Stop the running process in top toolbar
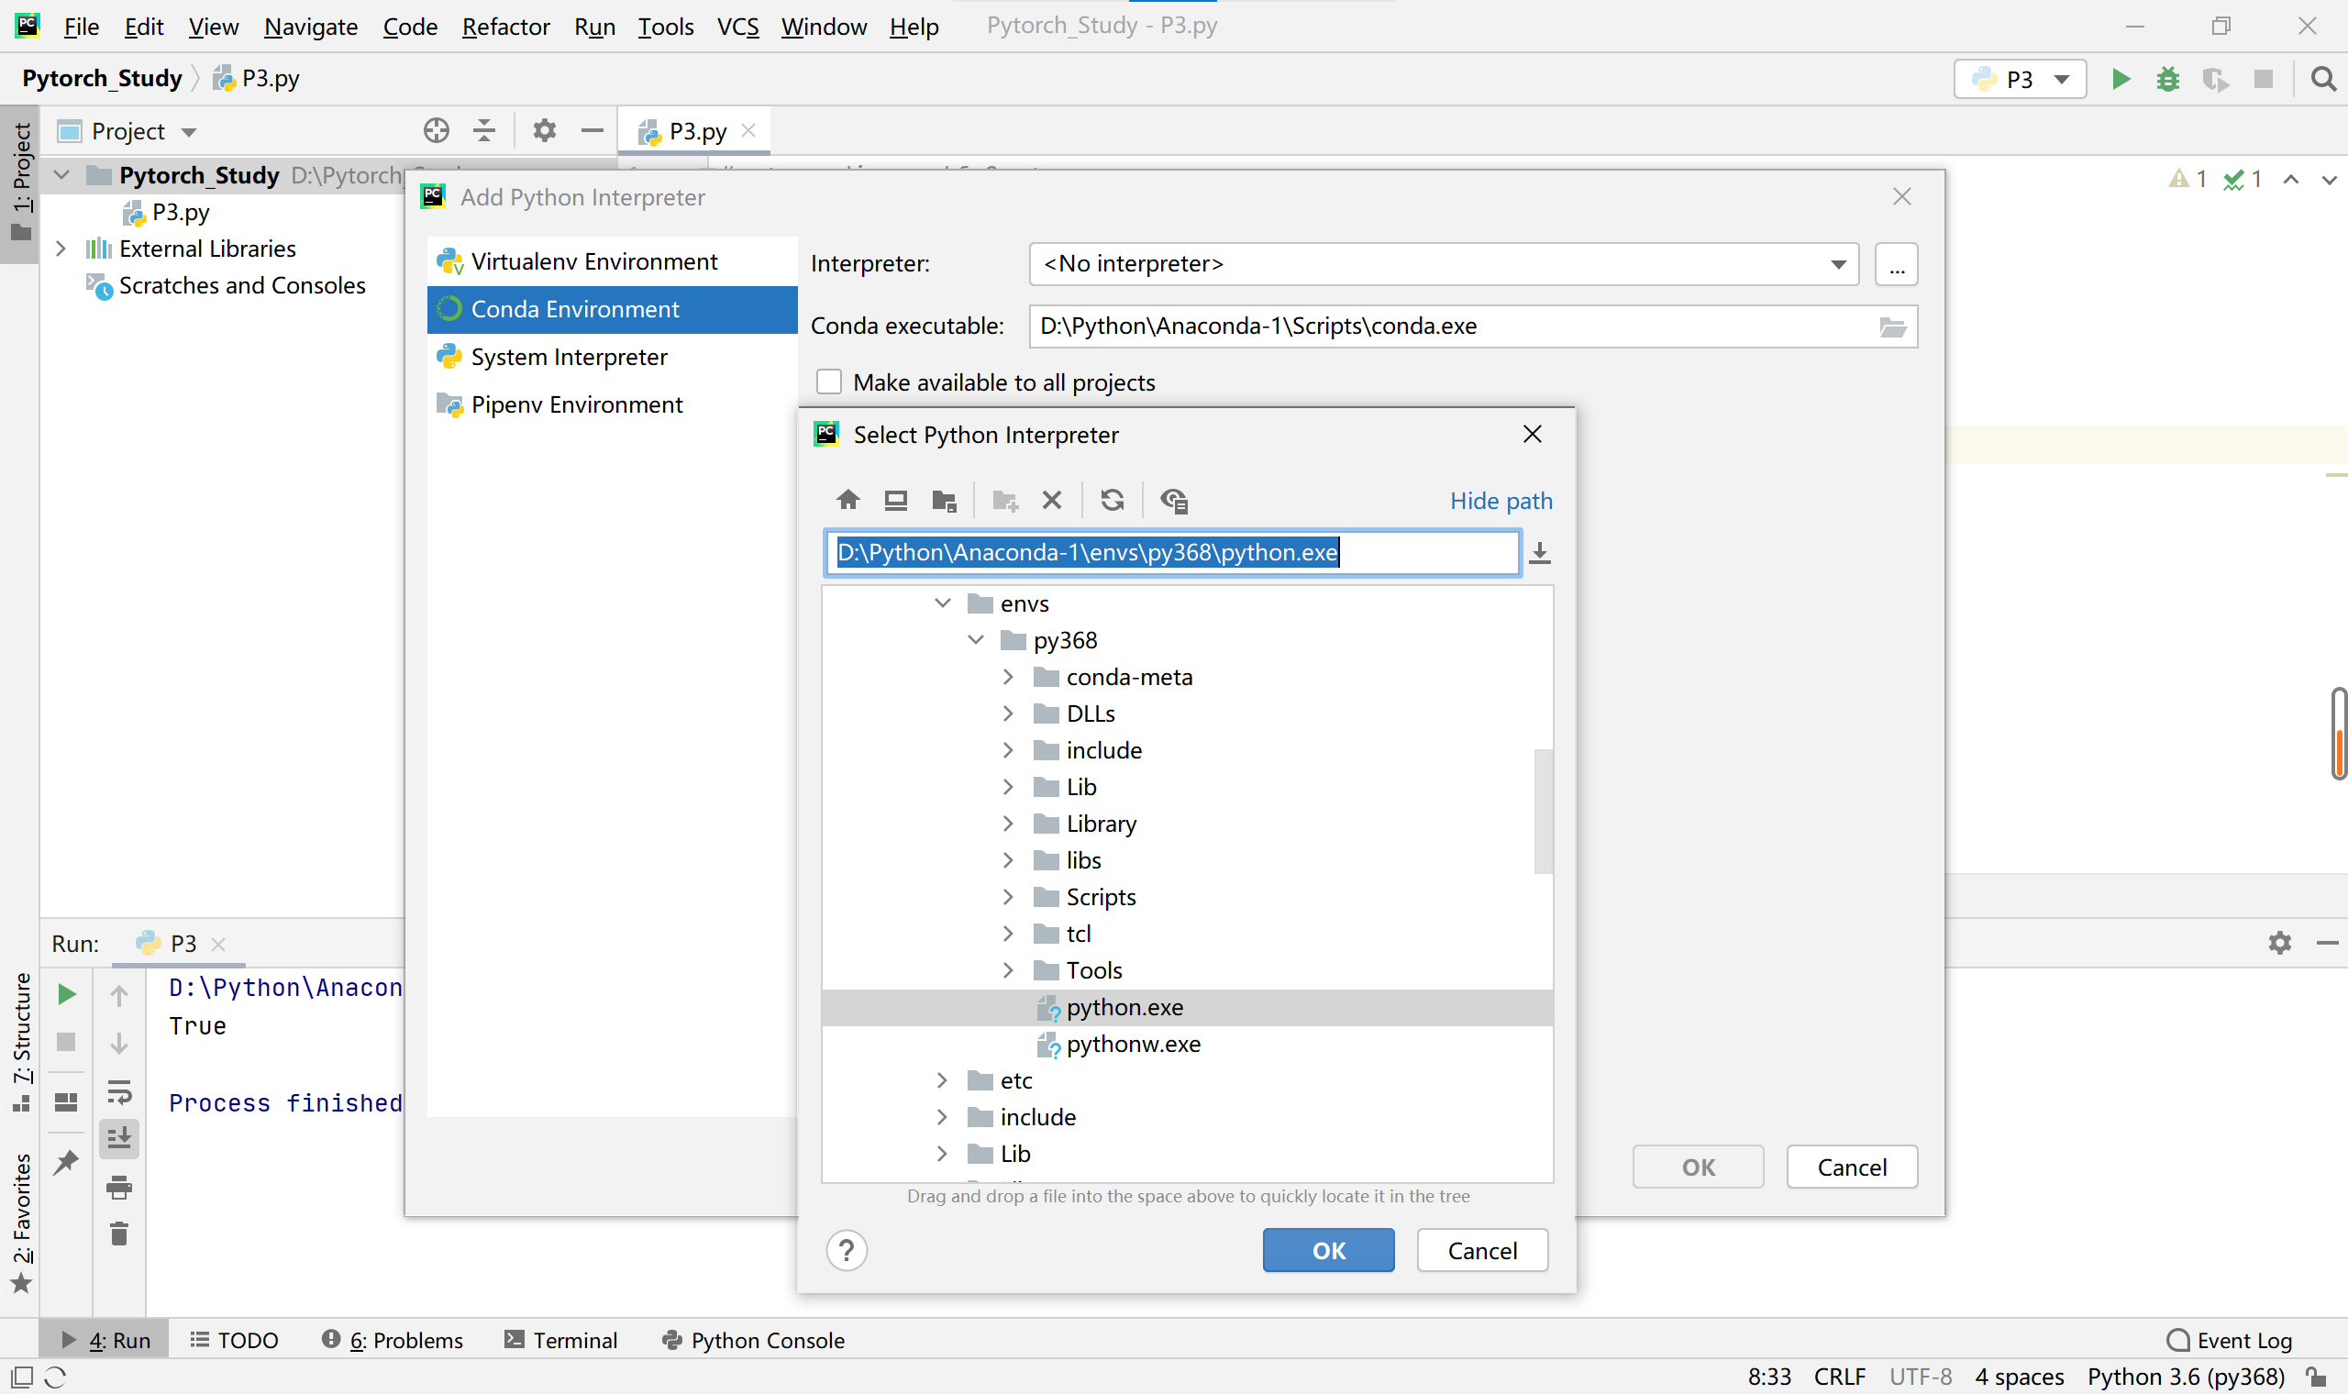Image resolution: width=2348 pixels, height=1394 pixels. [2264, 79]
